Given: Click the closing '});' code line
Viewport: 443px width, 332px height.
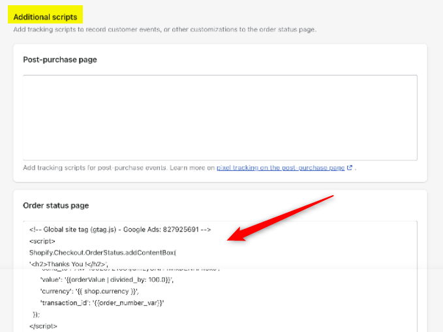Looking at the screenshot, I should point(37,314).
